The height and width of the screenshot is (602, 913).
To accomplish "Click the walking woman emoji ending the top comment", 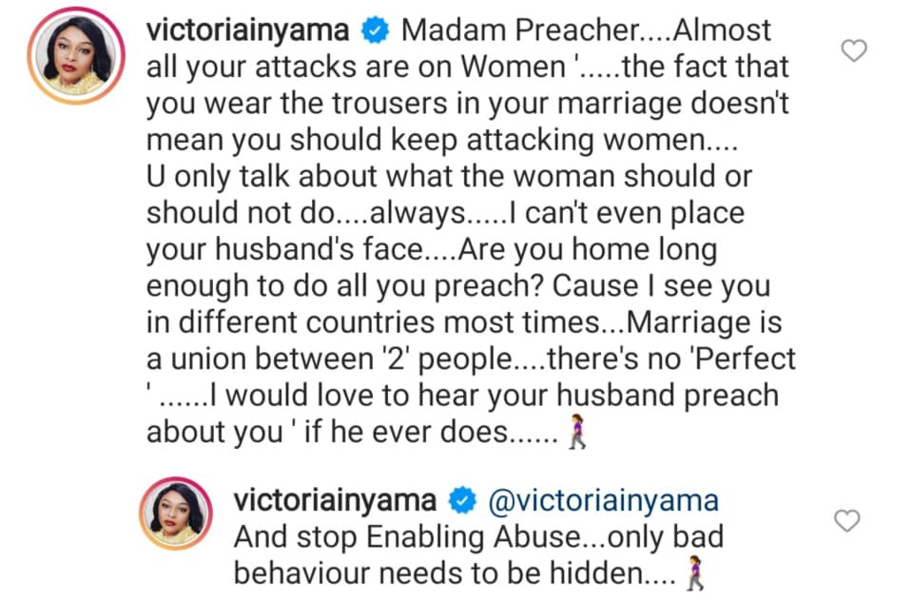I will pos(578,435).
